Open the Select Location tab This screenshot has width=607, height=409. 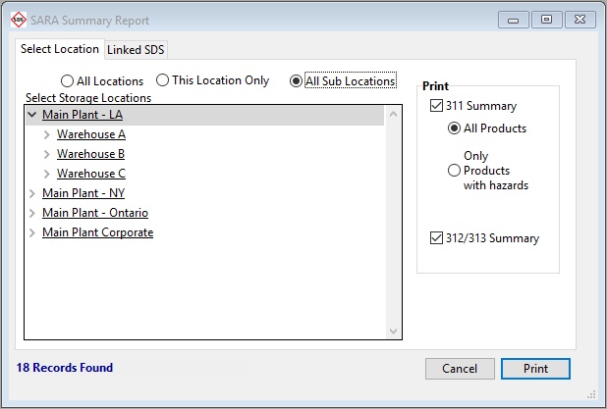[x=60, y=49]
